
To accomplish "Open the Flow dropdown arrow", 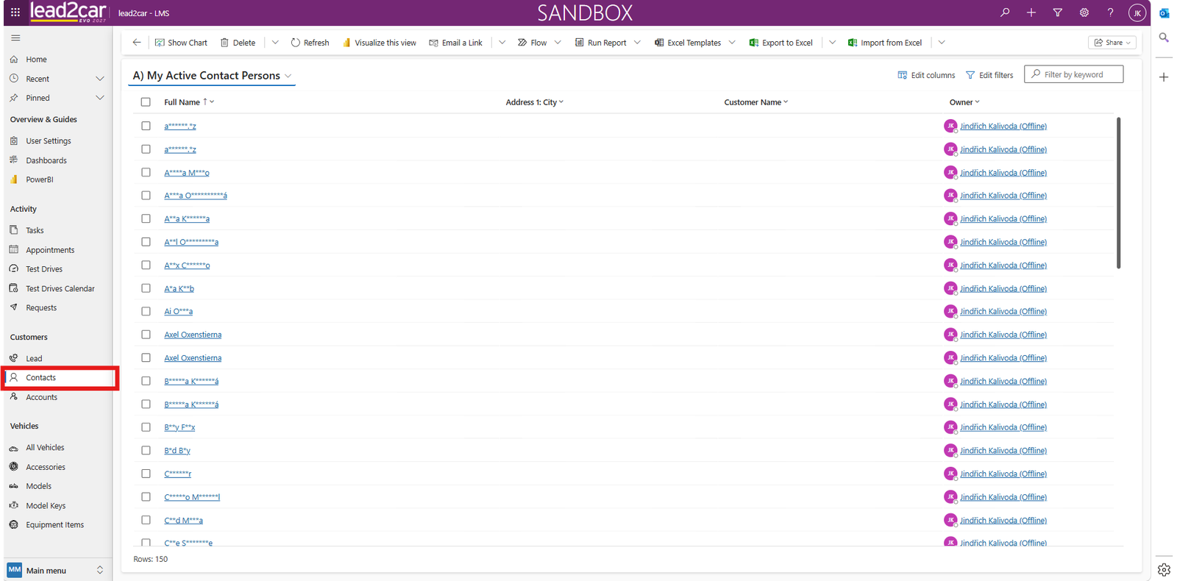I will [x=558, y=43].
